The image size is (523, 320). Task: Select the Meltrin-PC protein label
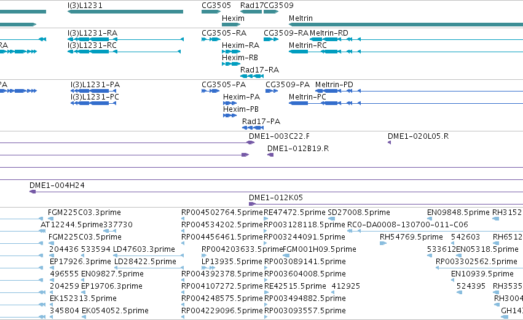click(307, 97)
